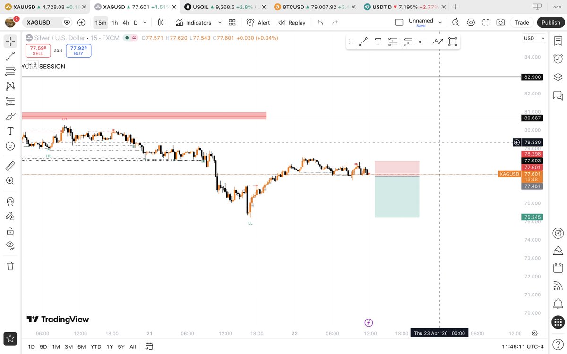The width and height of the screenshot is (567, 354).
Task: Toggle hide all drawings eye icon
Action: click(10, 245)
